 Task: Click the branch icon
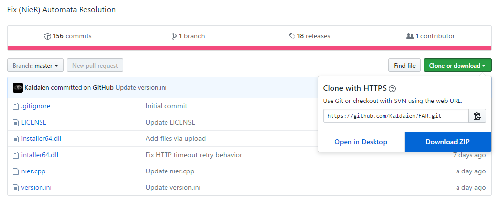coord(174,36)
